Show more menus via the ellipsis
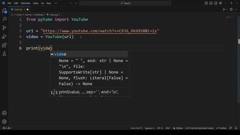Screen dimensions: 240x135 coord(56,3)
